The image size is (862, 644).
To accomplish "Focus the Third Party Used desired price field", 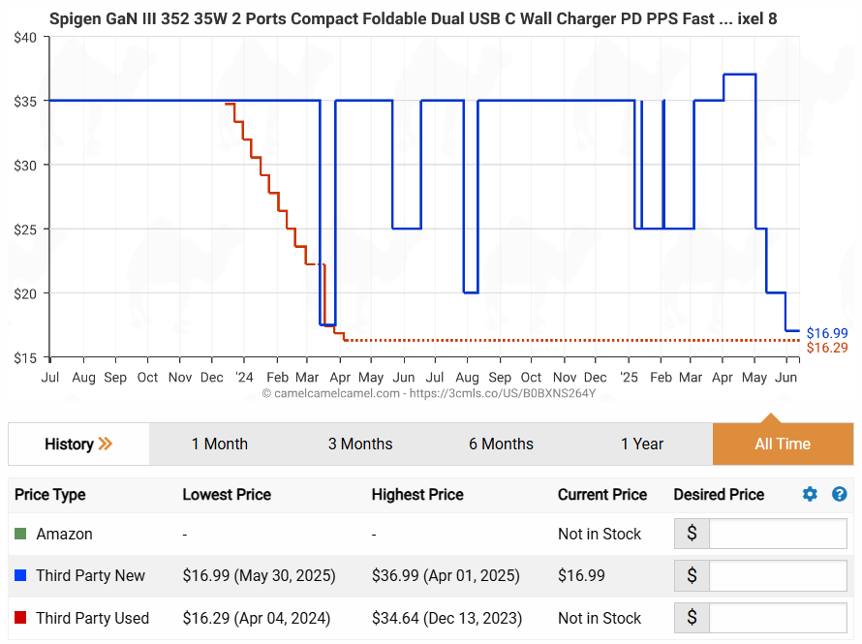I will click(778, 618).
